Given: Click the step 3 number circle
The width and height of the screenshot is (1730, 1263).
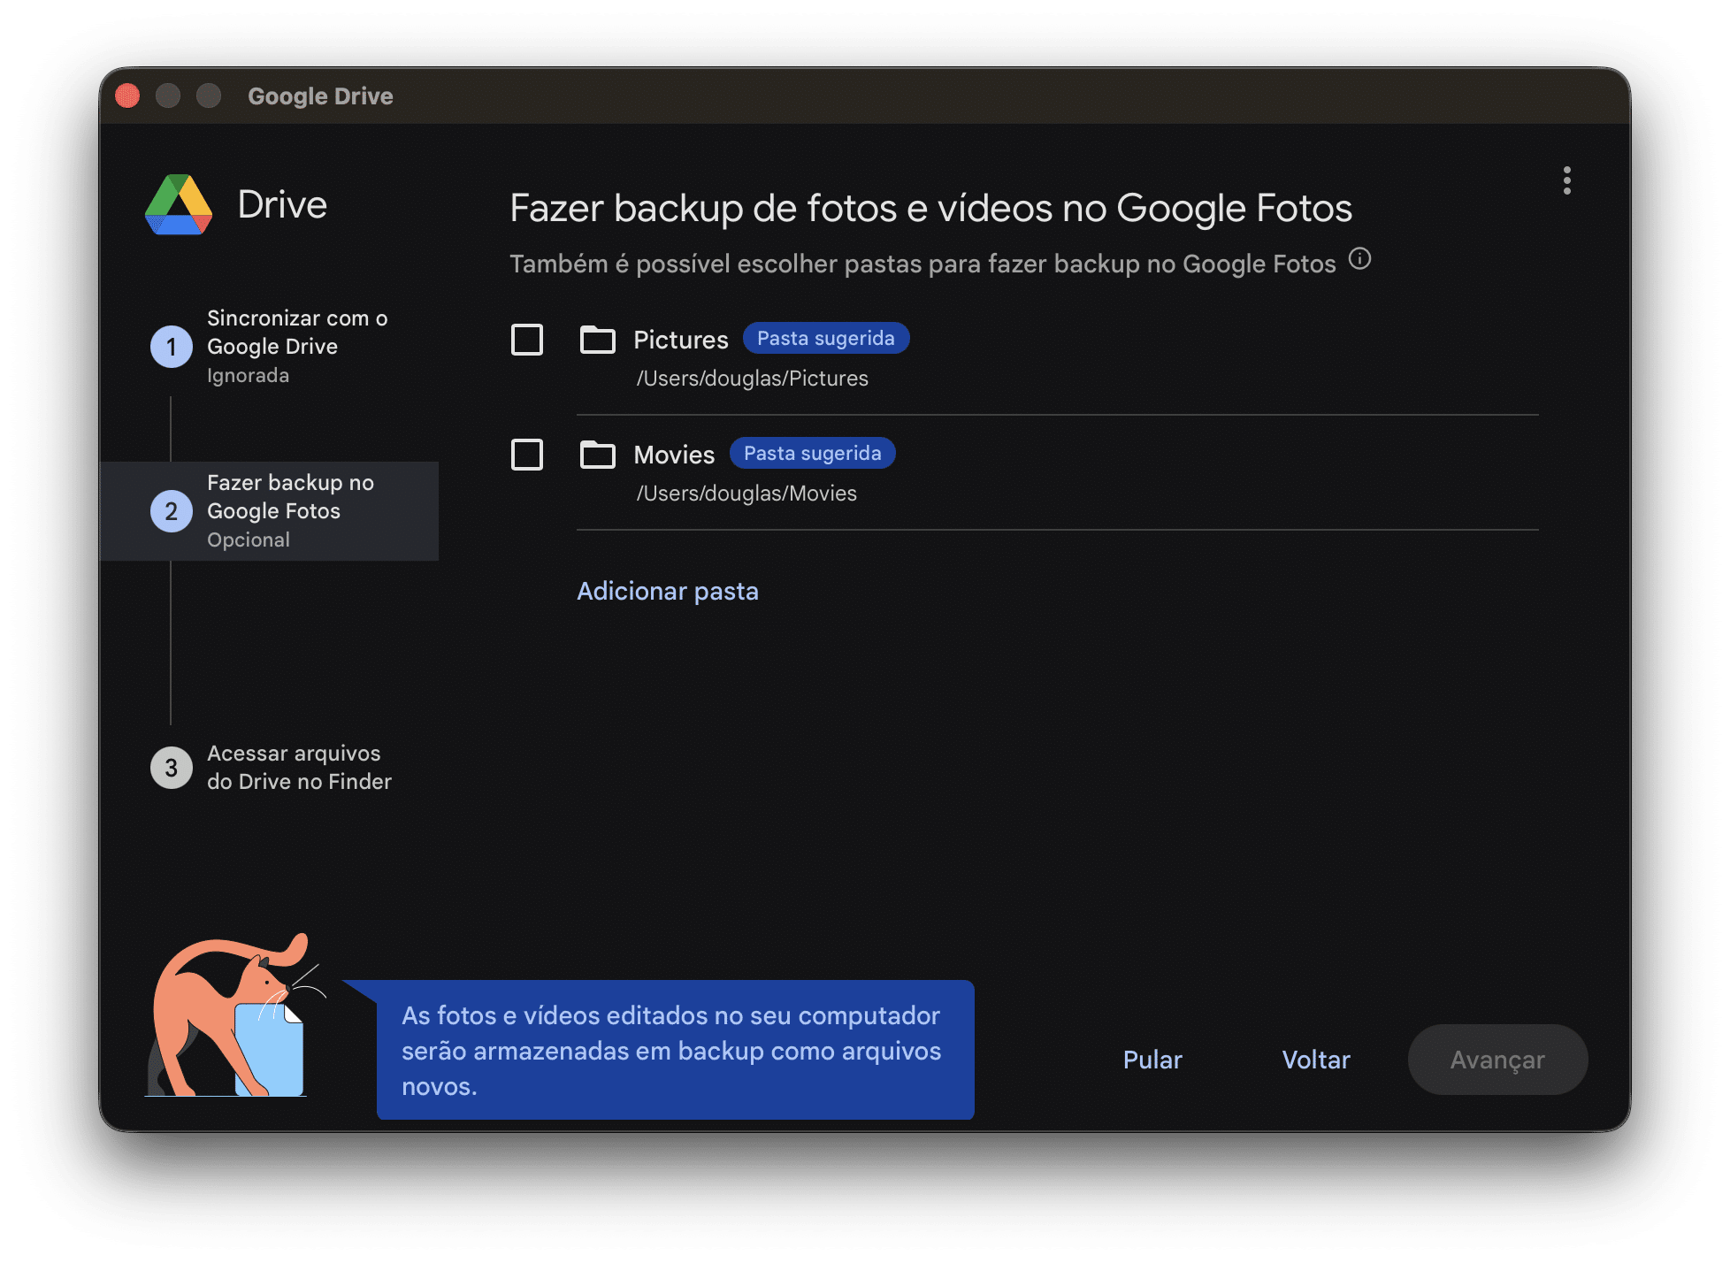Looking at the screenshot, I should (171, 768).
